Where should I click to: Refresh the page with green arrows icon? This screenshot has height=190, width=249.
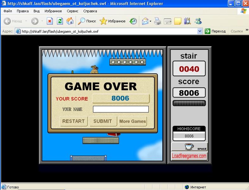pyautogui.click(x=60, y=21)
